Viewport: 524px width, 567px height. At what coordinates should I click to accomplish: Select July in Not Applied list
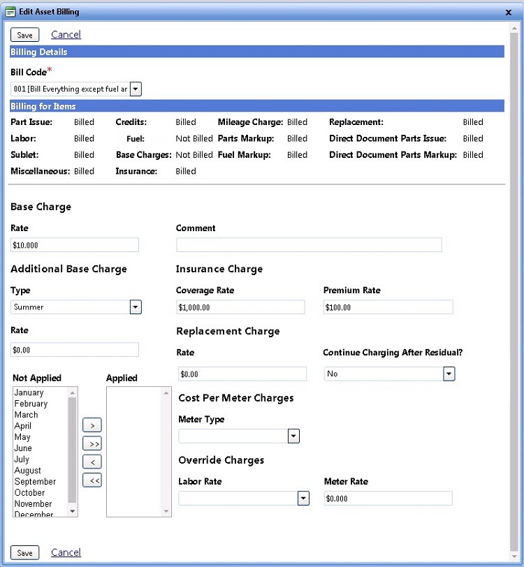pyautogui.click(x=22, y=459)
